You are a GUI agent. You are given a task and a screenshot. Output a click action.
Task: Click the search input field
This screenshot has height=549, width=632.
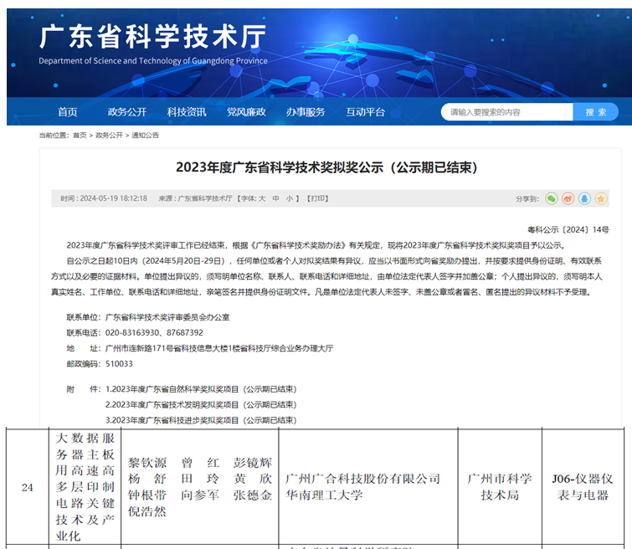[x=506, y=112]
